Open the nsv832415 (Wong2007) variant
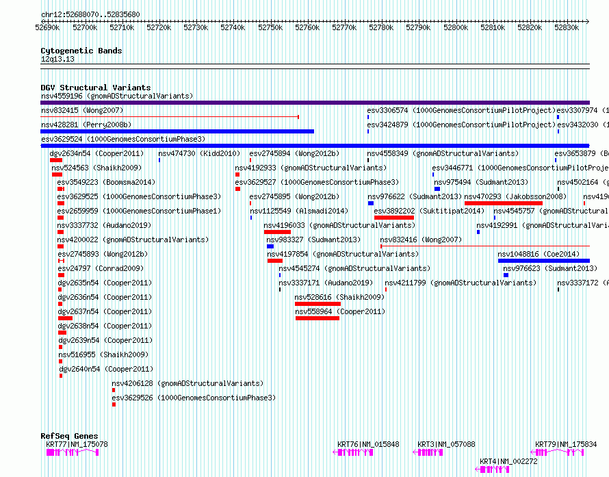The width and height of the screenshot is (609, 477). pyautogui.click(x=82, y=110)
